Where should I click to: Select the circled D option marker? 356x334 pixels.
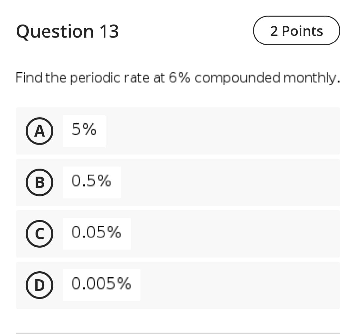click(40, 285)
